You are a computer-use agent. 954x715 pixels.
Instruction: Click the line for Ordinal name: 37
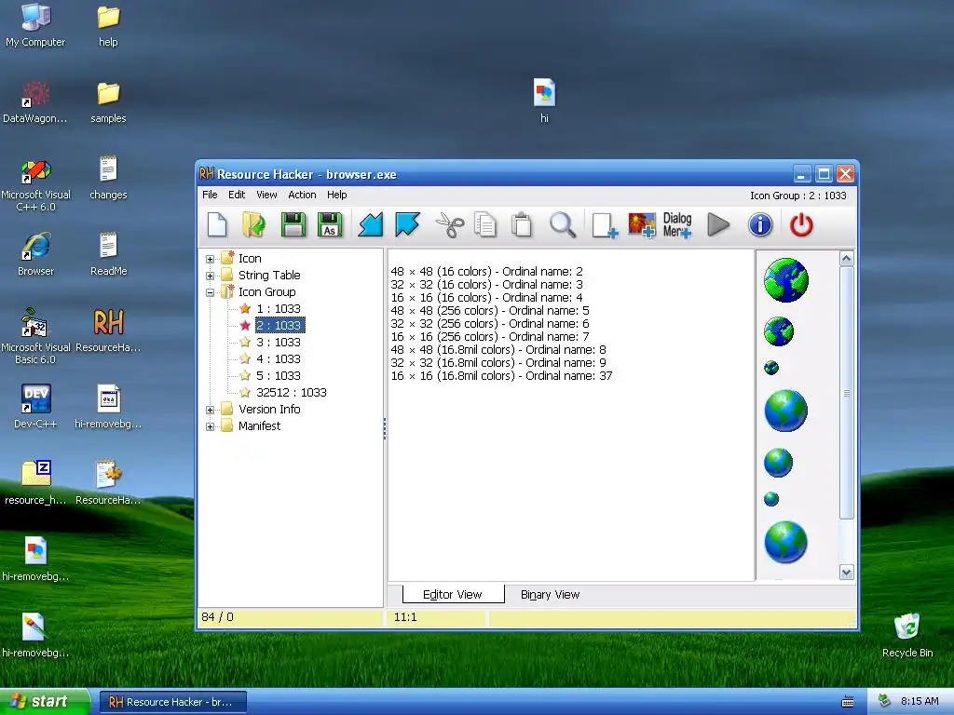(x=501, y=376)
